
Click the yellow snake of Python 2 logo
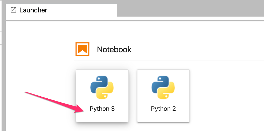[168, 92]
